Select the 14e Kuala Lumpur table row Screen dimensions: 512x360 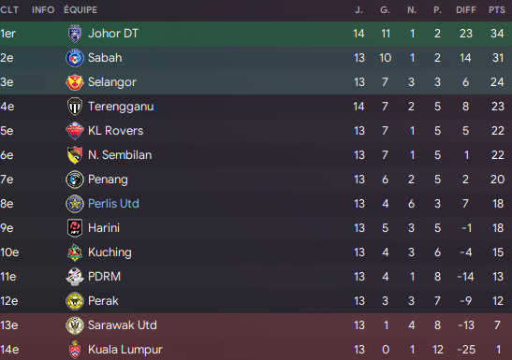(256, 349)
